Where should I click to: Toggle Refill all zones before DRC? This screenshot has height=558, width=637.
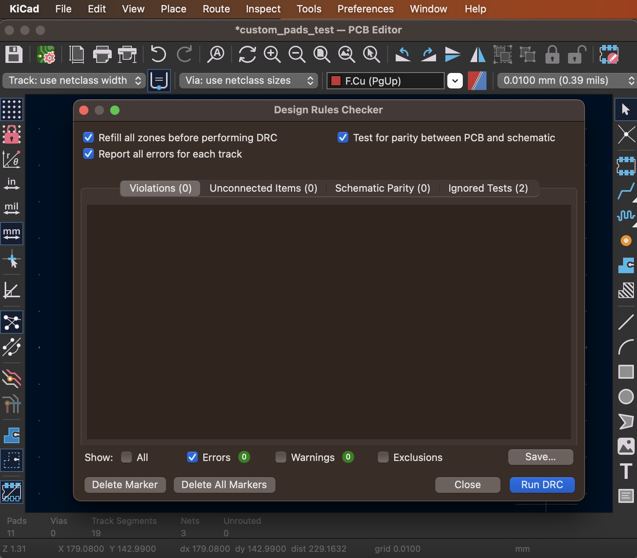coord(88,138)
